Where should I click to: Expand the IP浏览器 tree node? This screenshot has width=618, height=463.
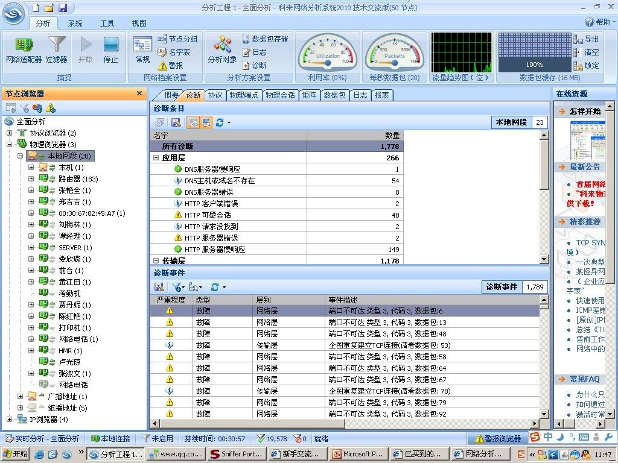point(10,420)
